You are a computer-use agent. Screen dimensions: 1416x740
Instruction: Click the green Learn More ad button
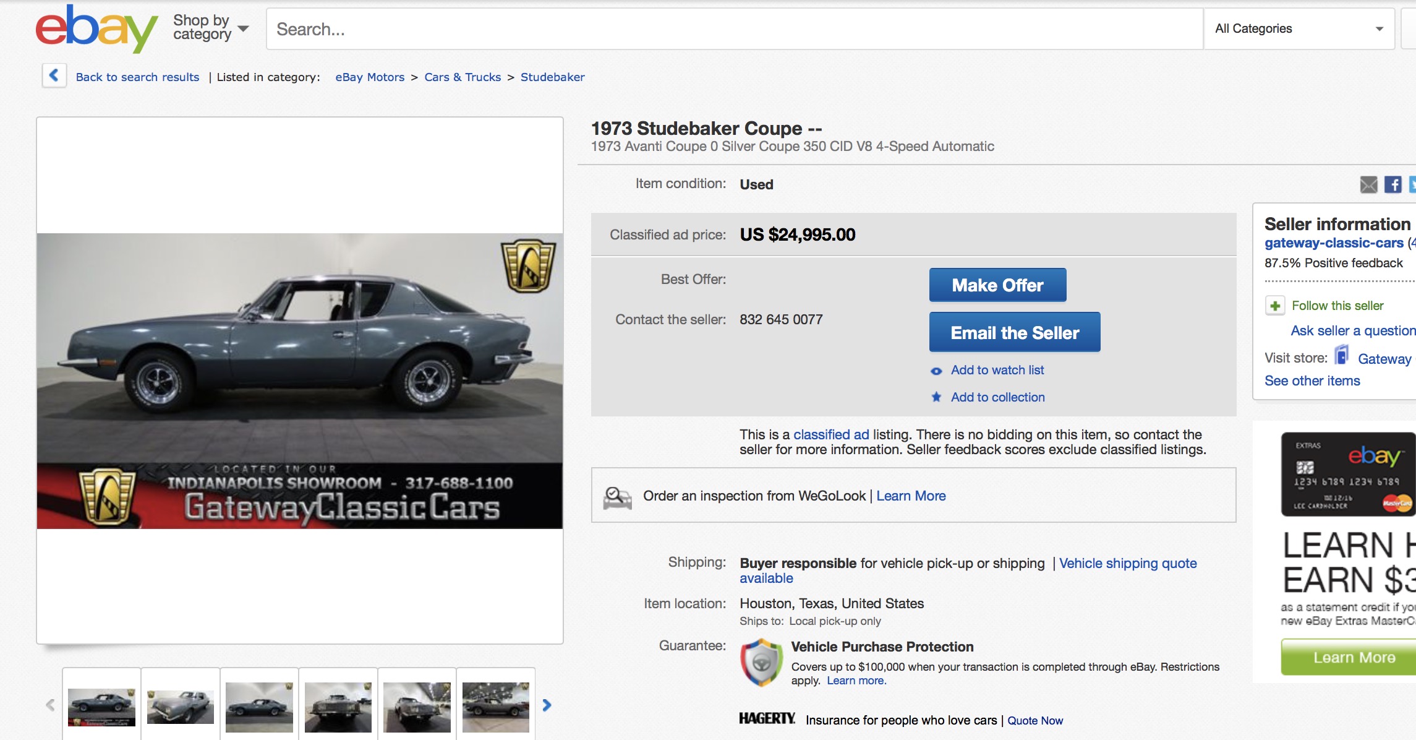coord(1354,657)
